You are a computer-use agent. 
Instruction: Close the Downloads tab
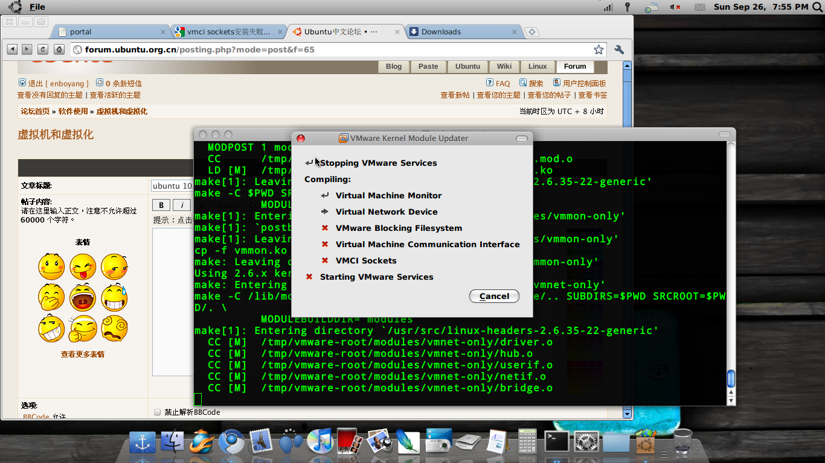(x=515, y=32)
